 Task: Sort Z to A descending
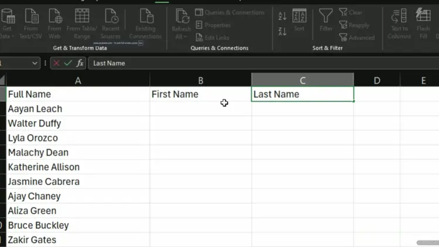pos(282,31)
